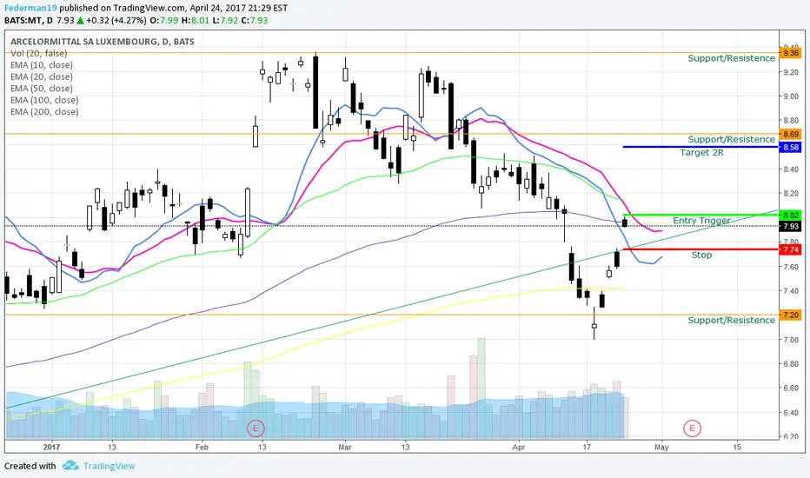The image size is (810, 478).
Task: Click the 2017 date axis label
Action: (x=51, y=447)
